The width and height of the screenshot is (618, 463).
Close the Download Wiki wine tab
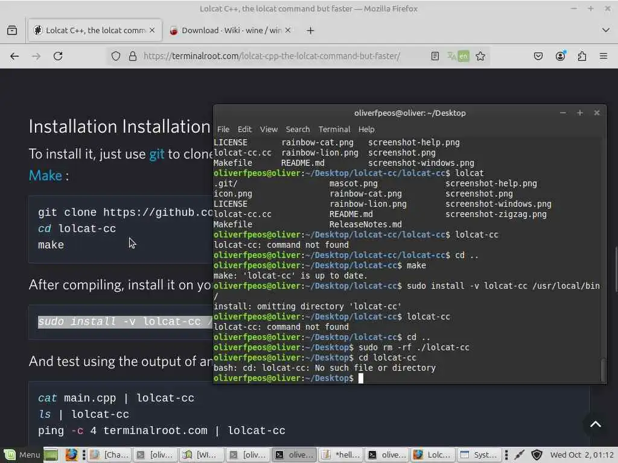point(288,30)
